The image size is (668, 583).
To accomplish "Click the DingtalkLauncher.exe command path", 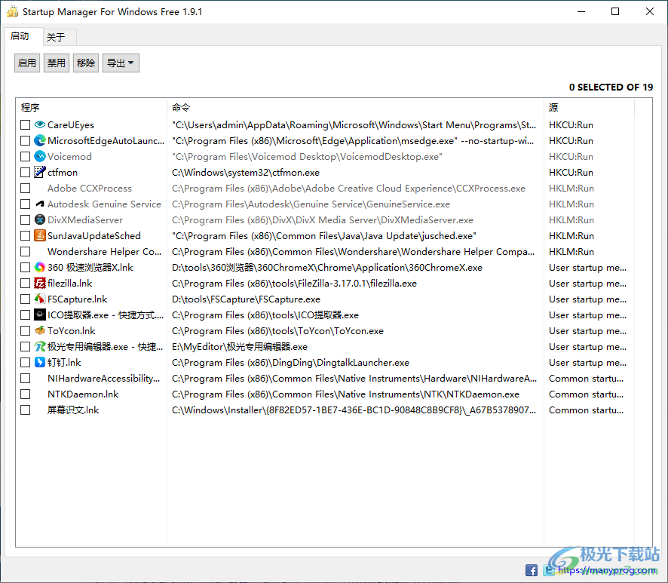I will click(290, 362).
